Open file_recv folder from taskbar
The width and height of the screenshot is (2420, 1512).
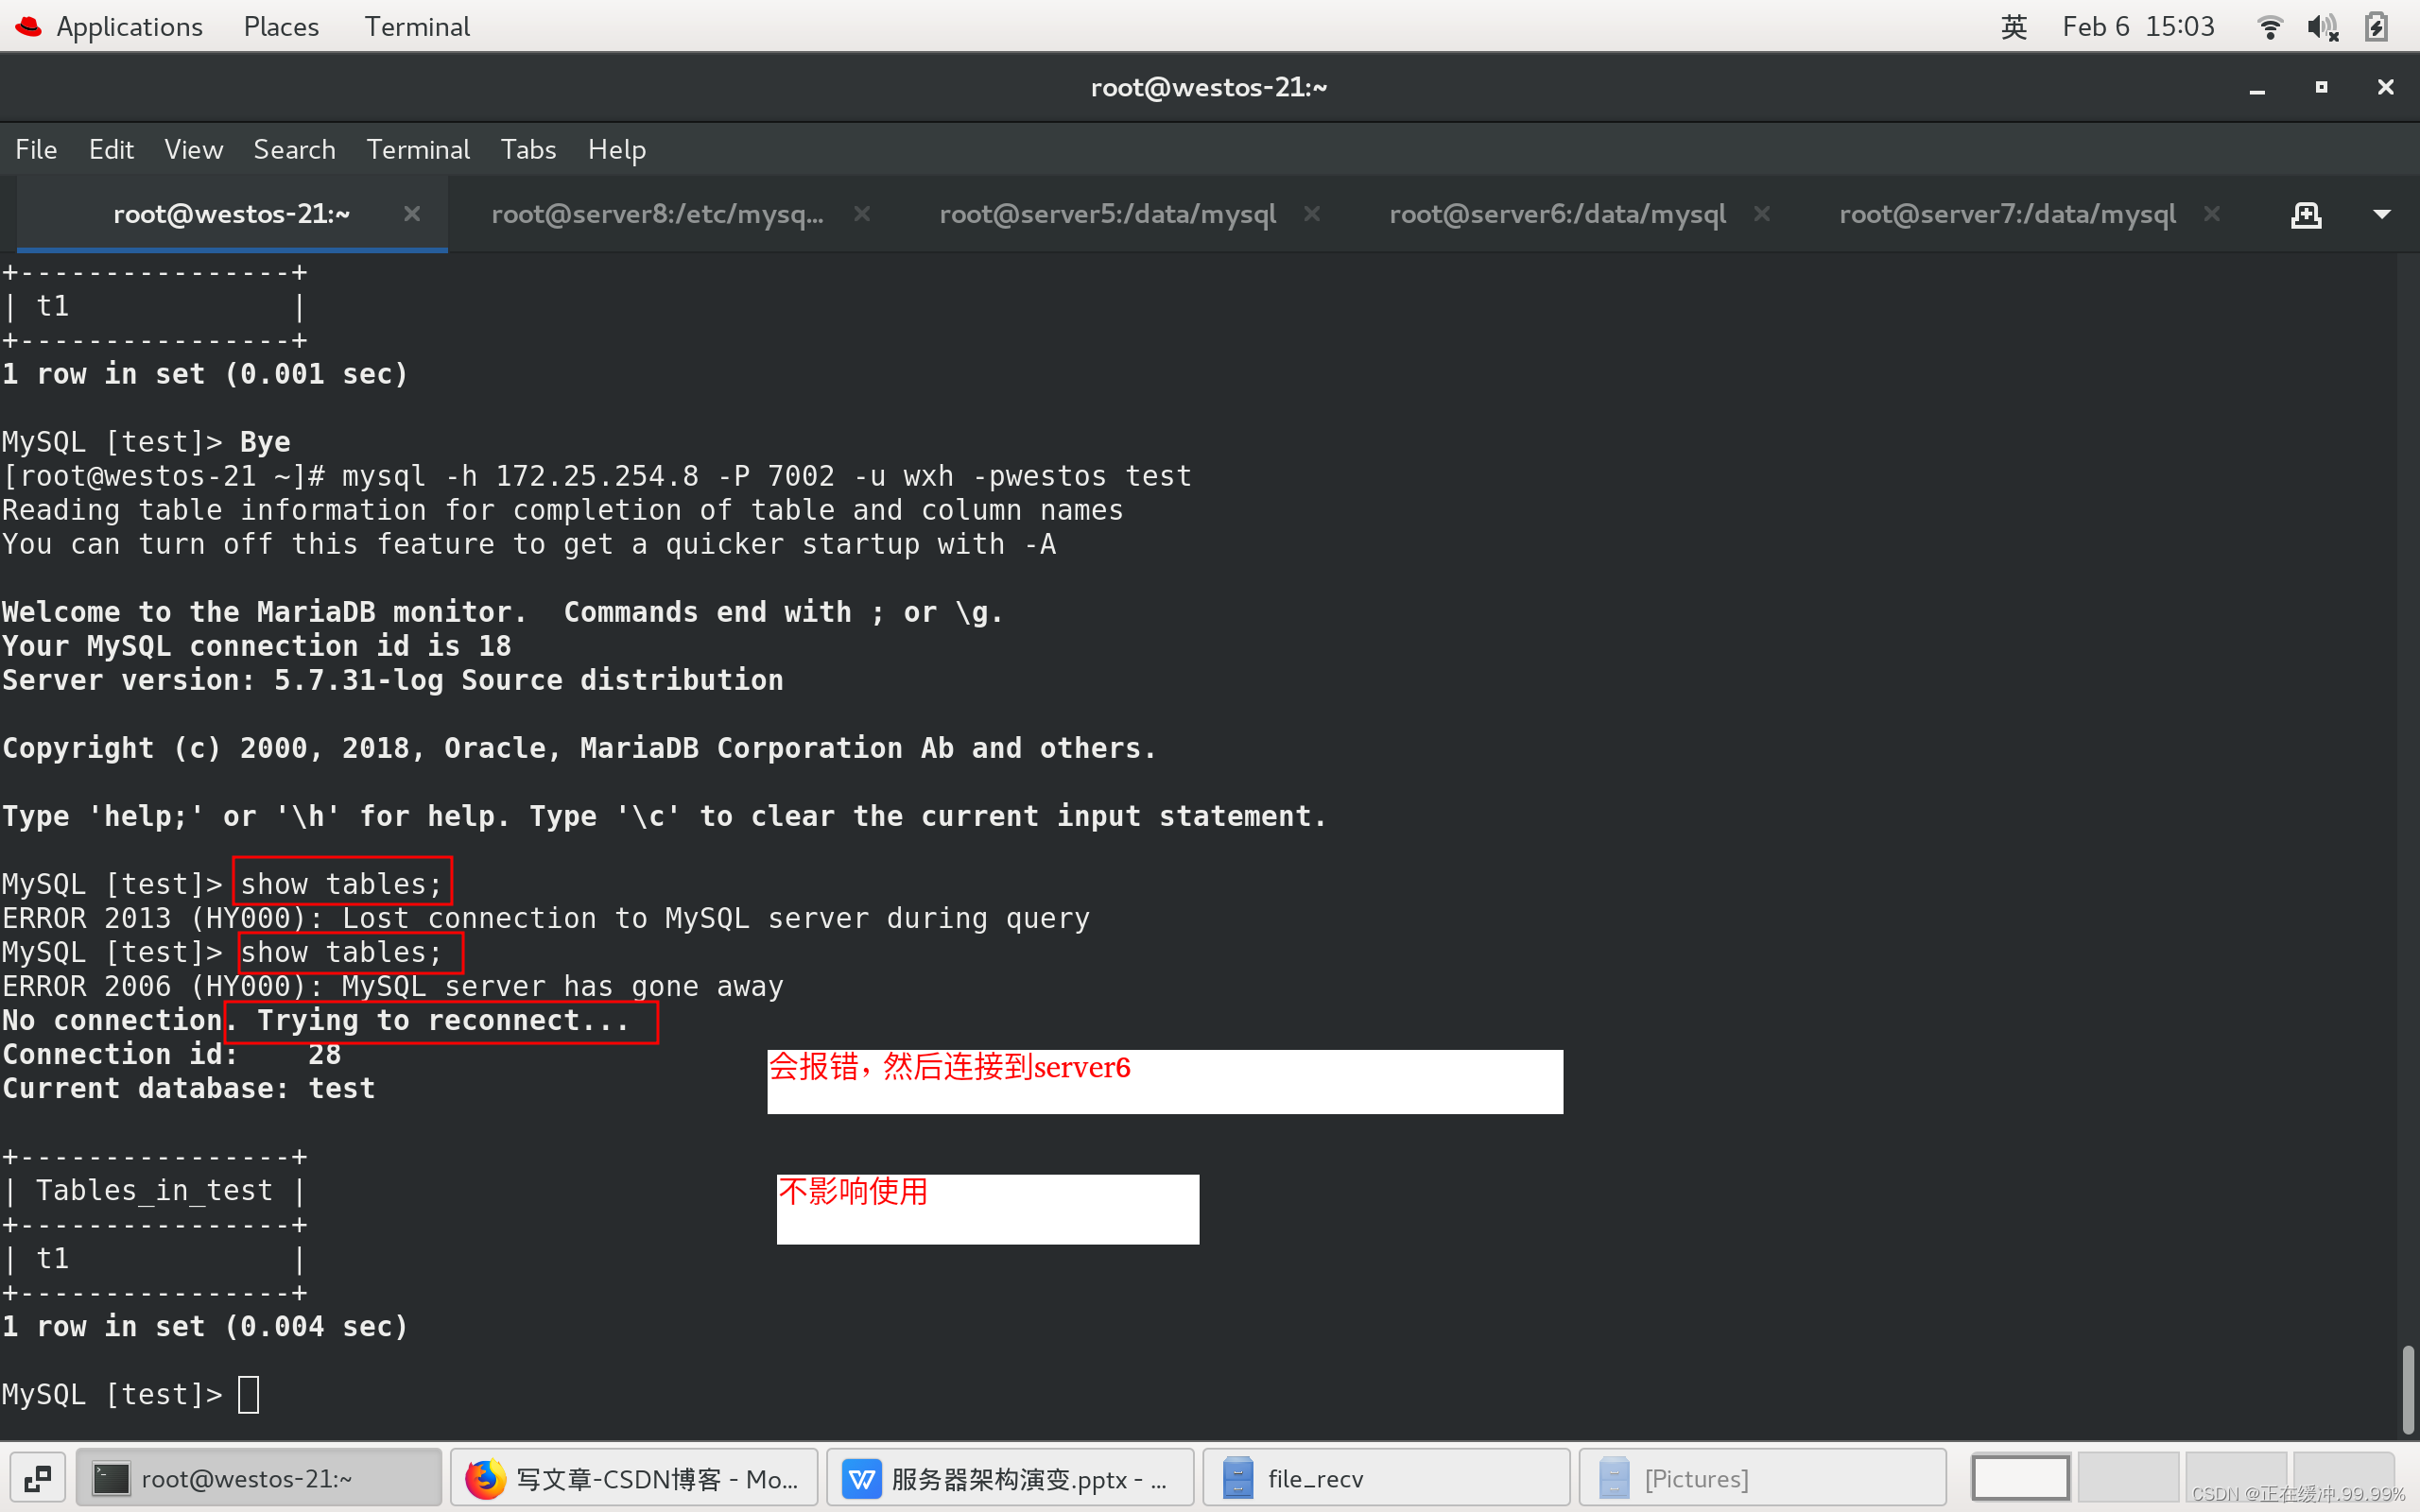click(1386, 1478)
